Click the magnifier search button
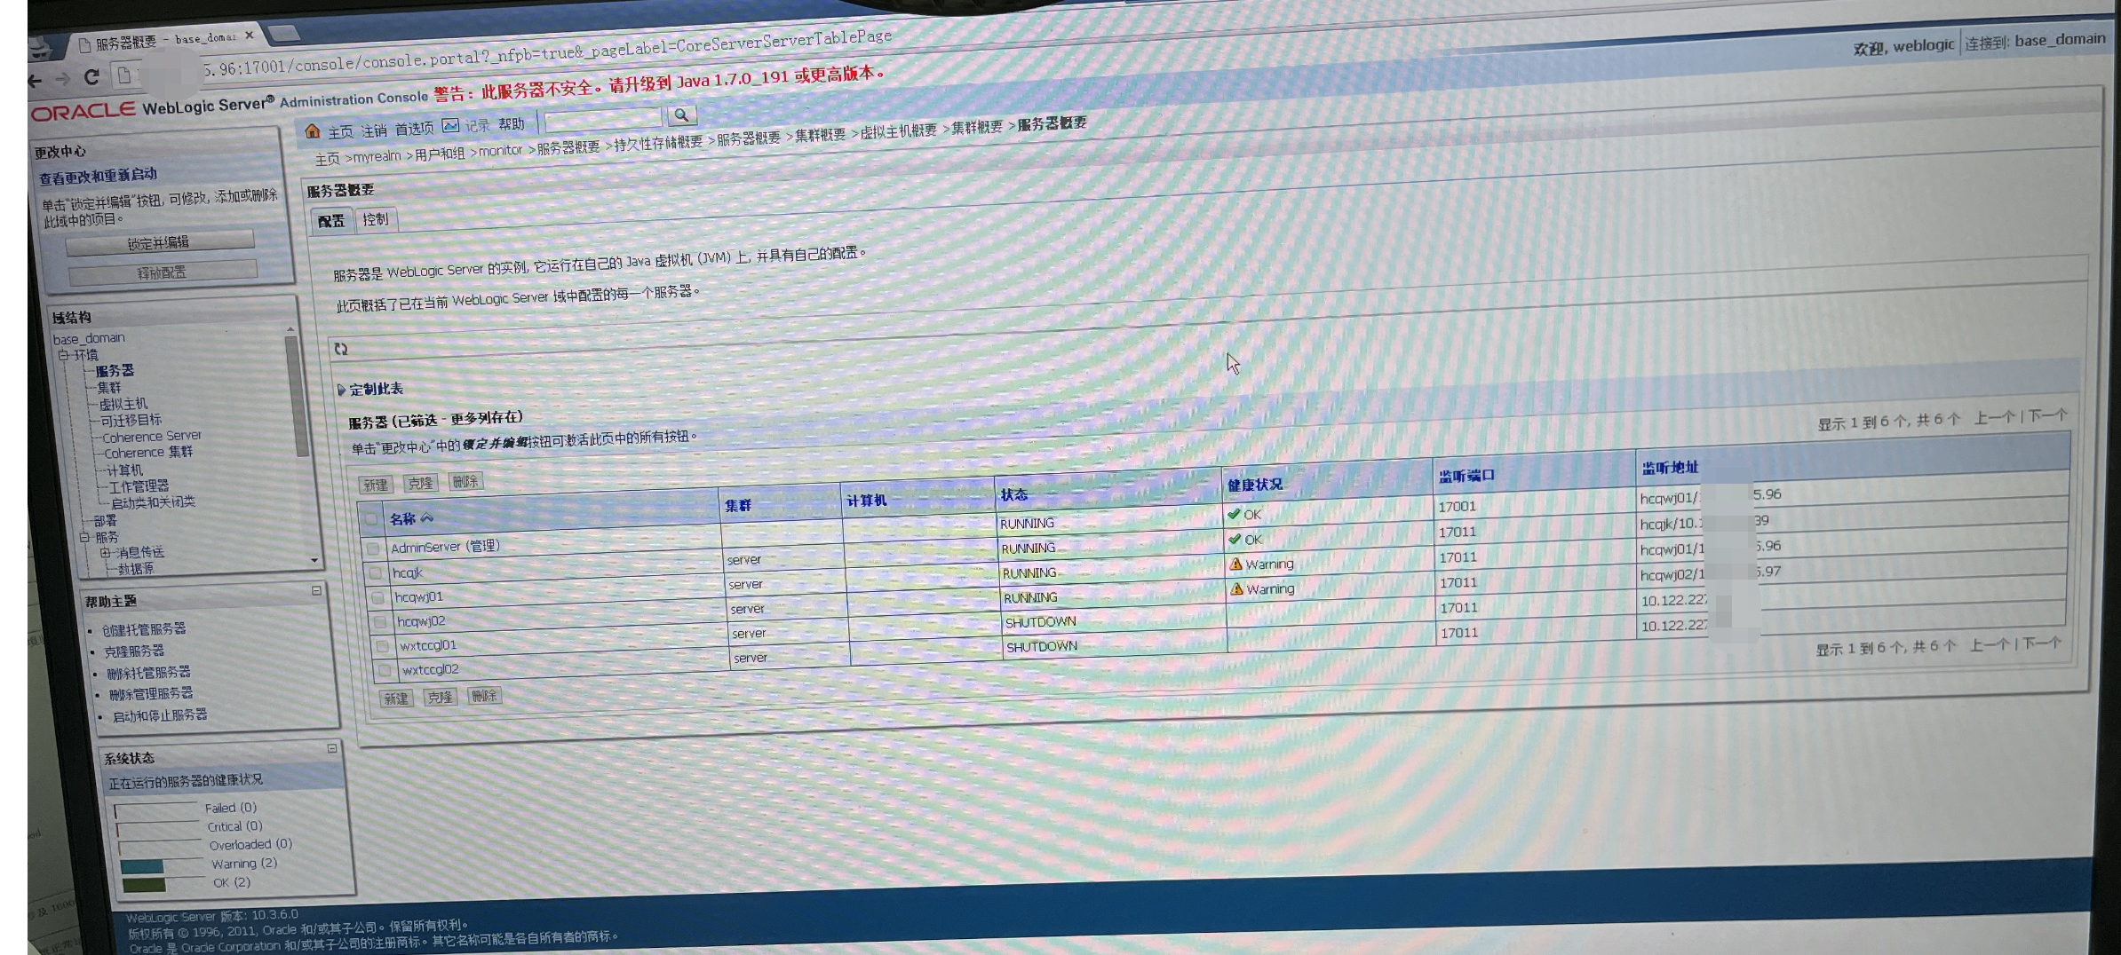This screenshot has width=2121, height=955. (681, 114)
